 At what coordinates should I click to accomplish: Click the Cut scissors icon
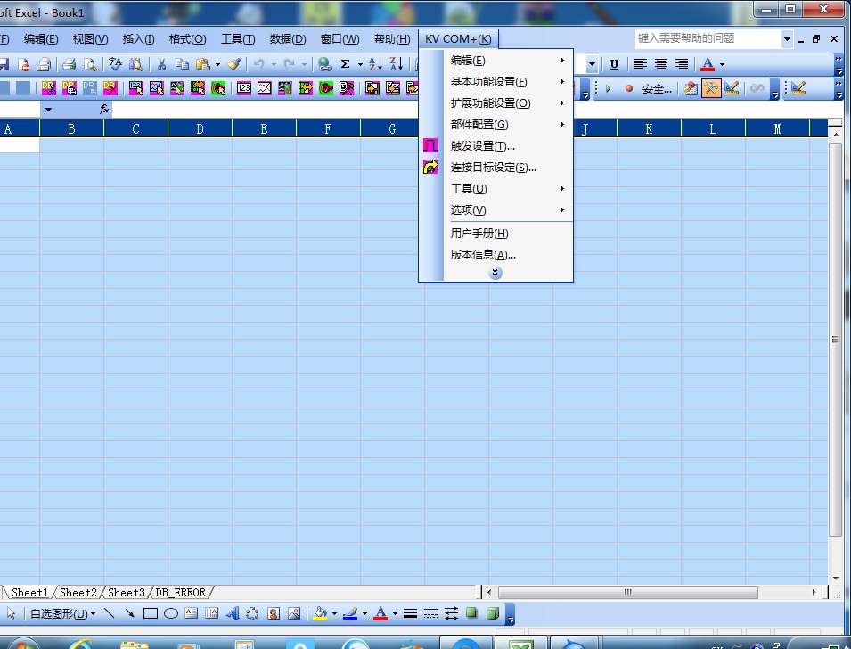click(161, 64)
